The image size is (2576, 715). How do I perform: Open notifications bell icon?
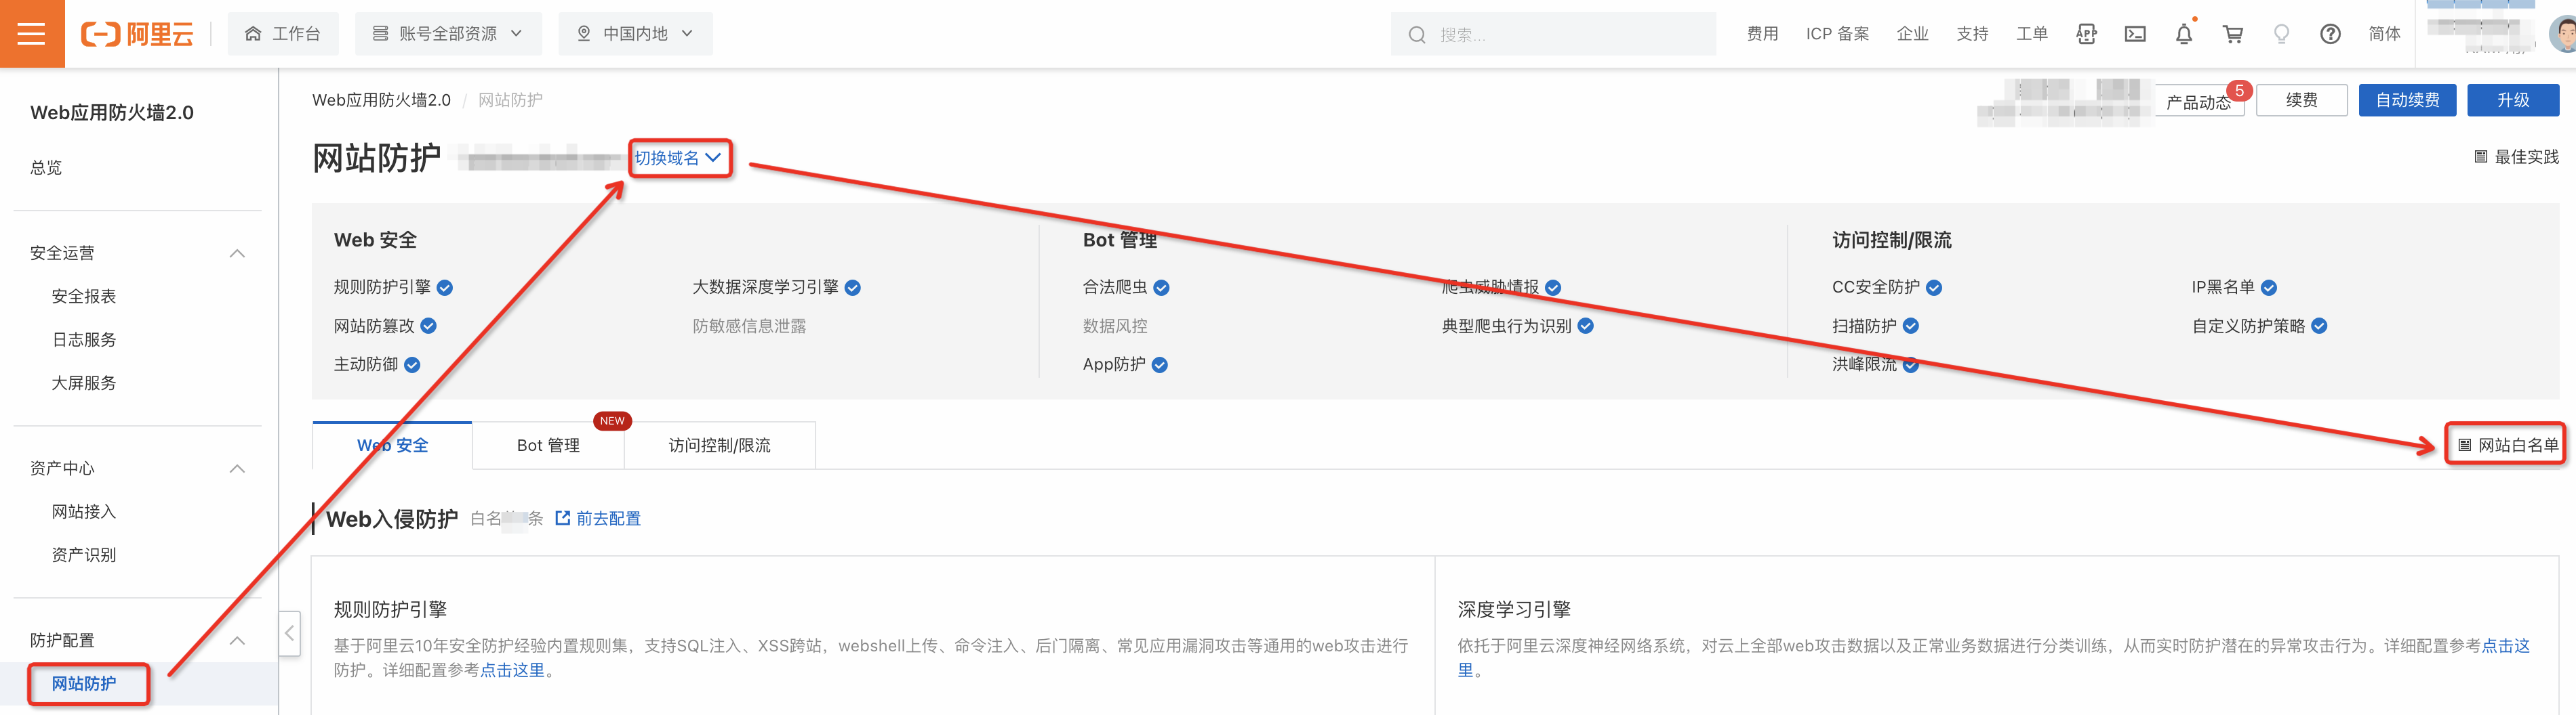click(x=2184, y=34)
